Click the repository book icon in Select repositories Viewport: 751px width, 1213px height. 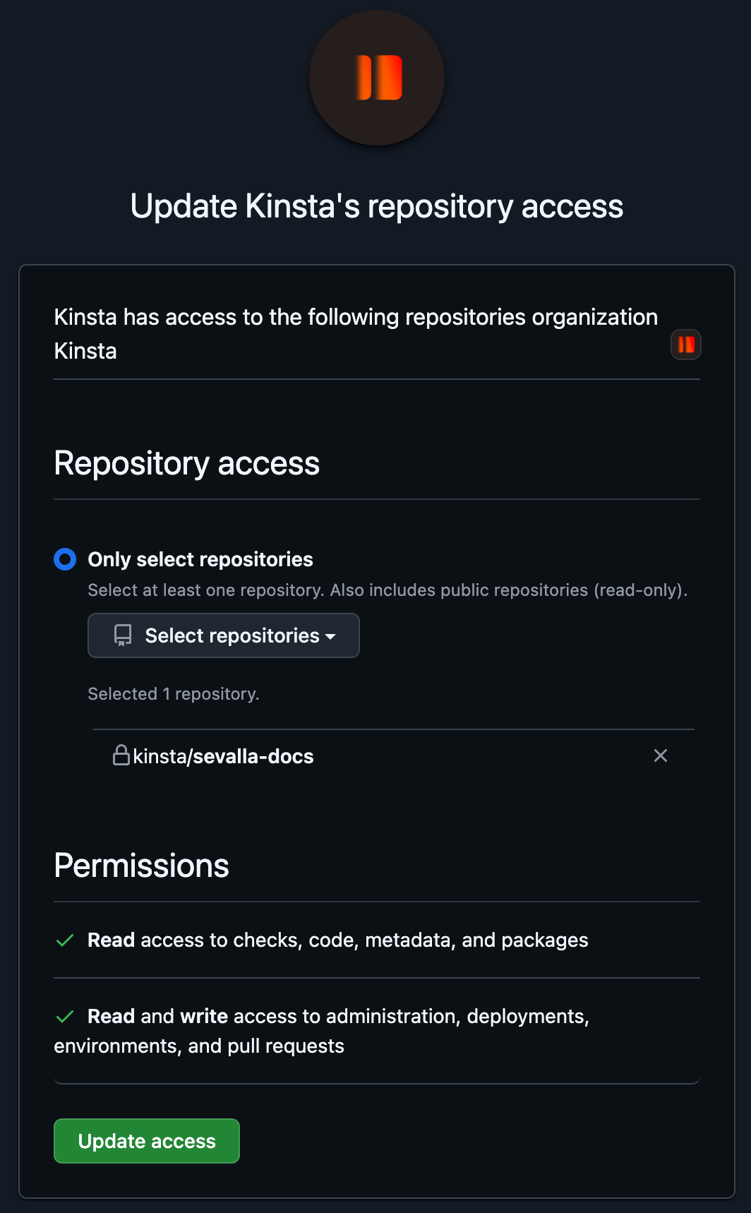coord(121,635)
